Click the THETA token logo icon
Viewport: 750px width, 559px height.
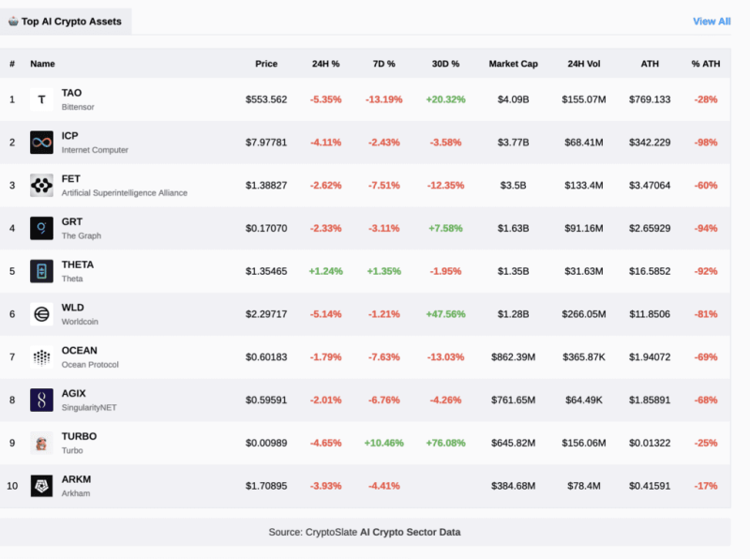[x=41, y=271]
